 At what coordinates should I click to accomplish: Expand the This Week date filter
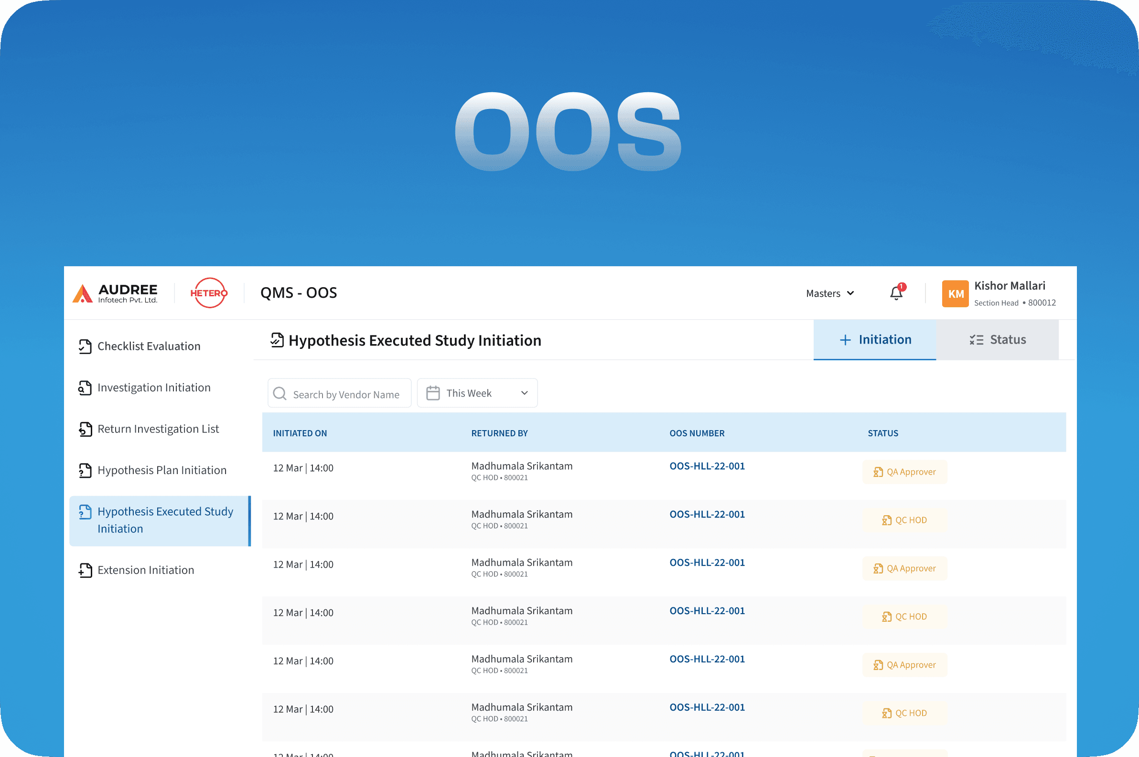[x=524, y=393]
